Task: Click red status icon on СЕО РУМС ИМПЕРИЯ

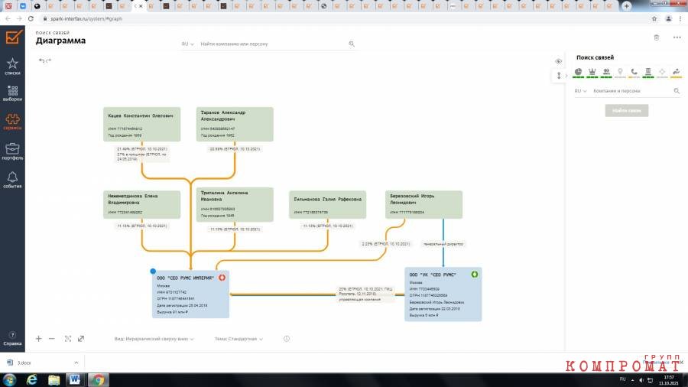Action: click(222, 278)
